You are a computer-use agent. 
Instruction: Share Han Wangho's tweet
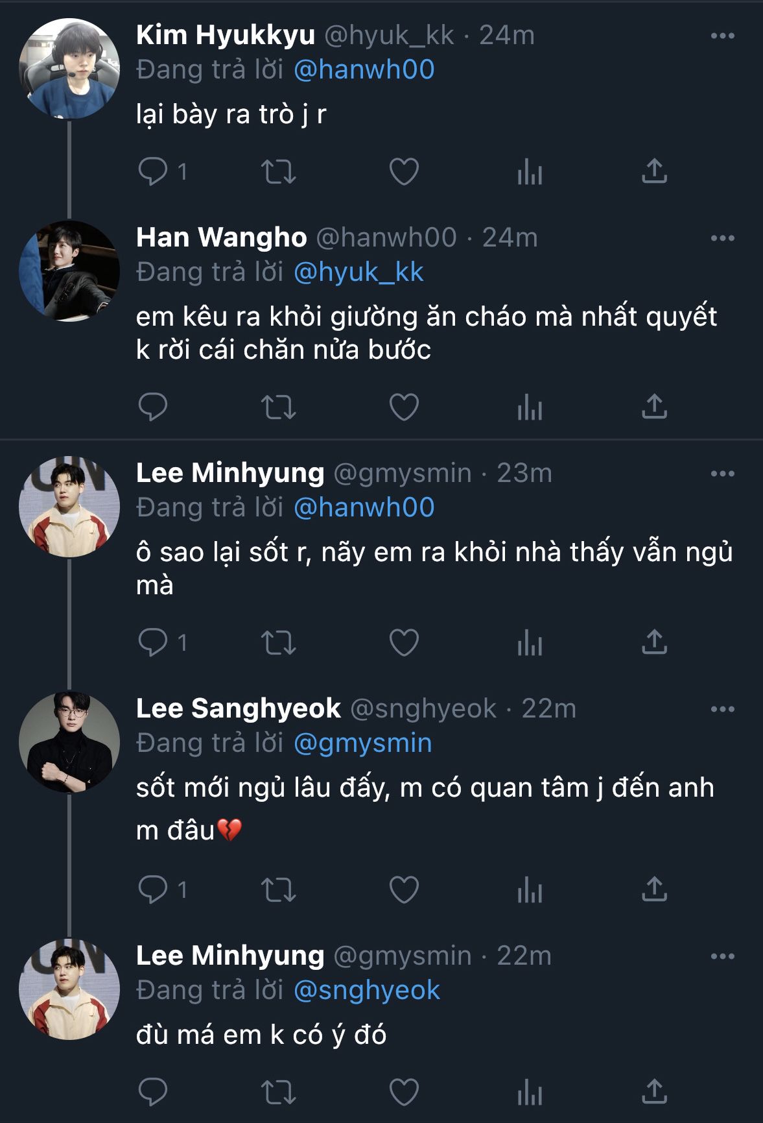point(654,407)
